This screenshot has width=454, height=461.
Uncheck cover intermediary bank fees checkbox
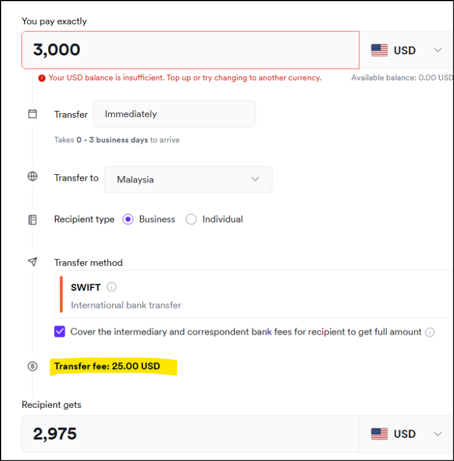[60, 331]
